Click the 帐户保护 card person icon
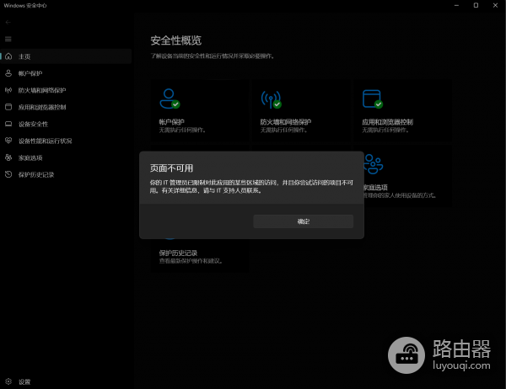 tap(170, 99)
